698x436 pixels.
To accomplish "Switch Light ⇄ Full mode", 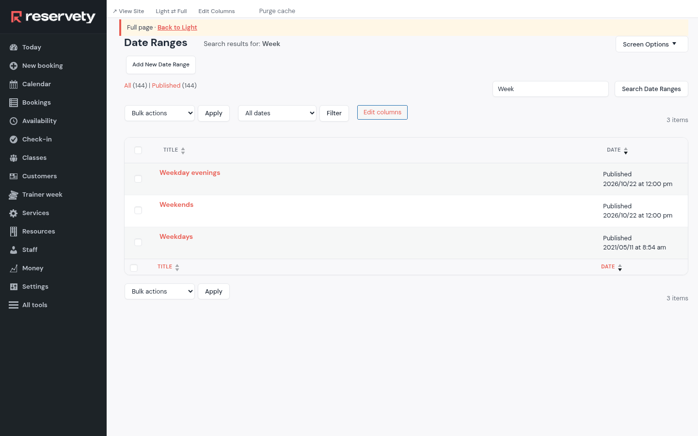I will [171, 11].
